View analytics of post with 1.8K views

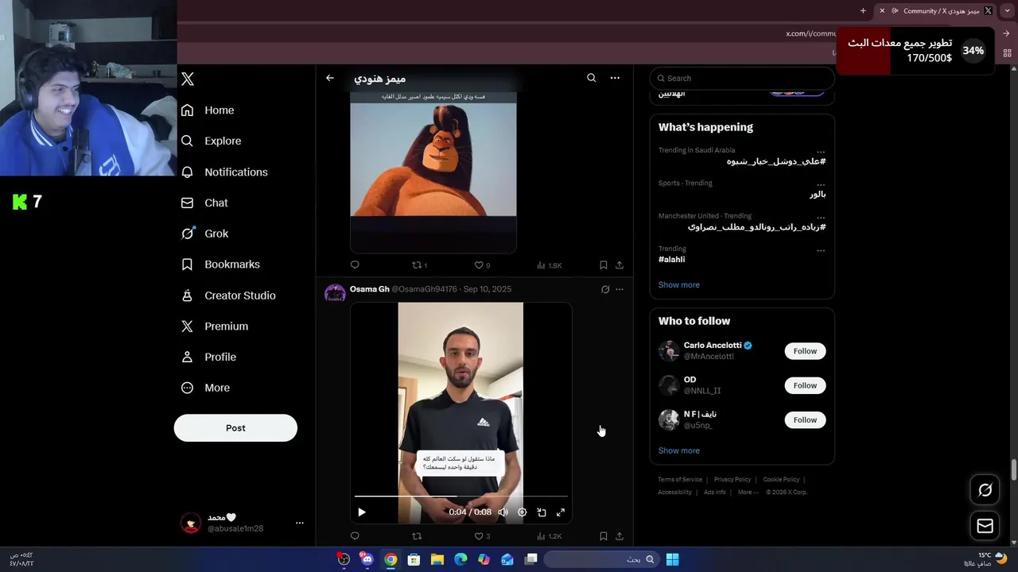click(x=549, y=265)
